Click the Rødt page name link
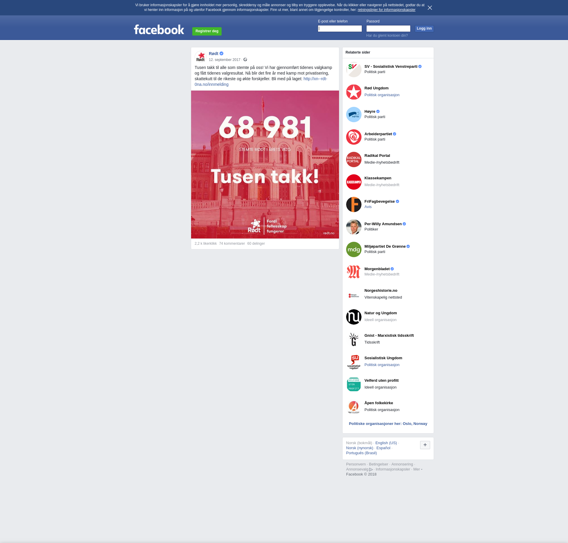Screen dimensions: 568x543 tap(214, 54)
